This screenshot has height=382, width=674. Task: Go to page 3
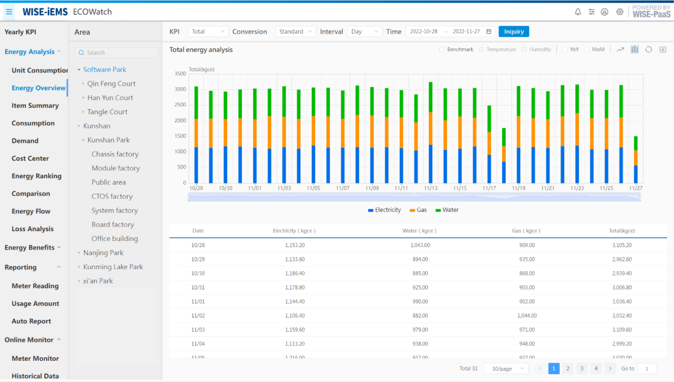582,369
